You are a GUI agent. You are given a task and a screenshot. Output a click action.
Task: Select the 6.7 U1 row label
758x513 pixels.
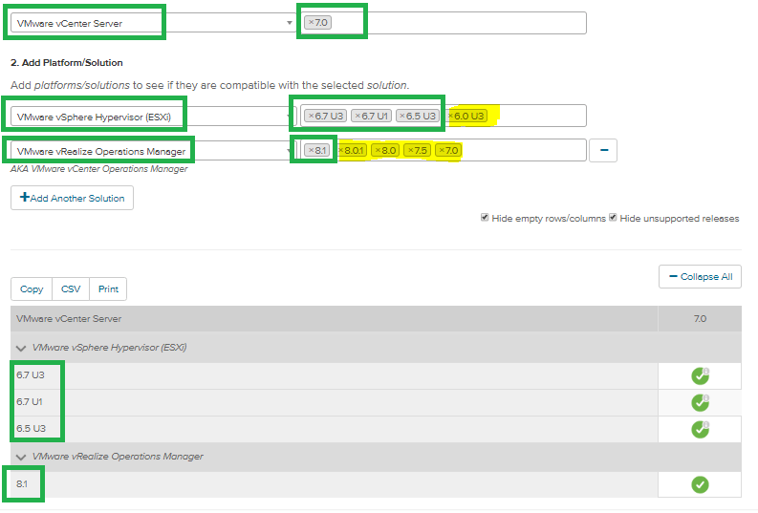click(30, 401)
